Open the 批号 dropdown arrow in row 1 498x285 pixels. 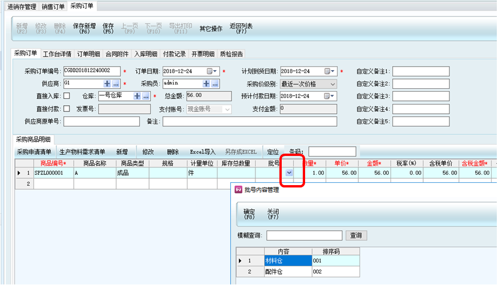click(x=289, y=173)
